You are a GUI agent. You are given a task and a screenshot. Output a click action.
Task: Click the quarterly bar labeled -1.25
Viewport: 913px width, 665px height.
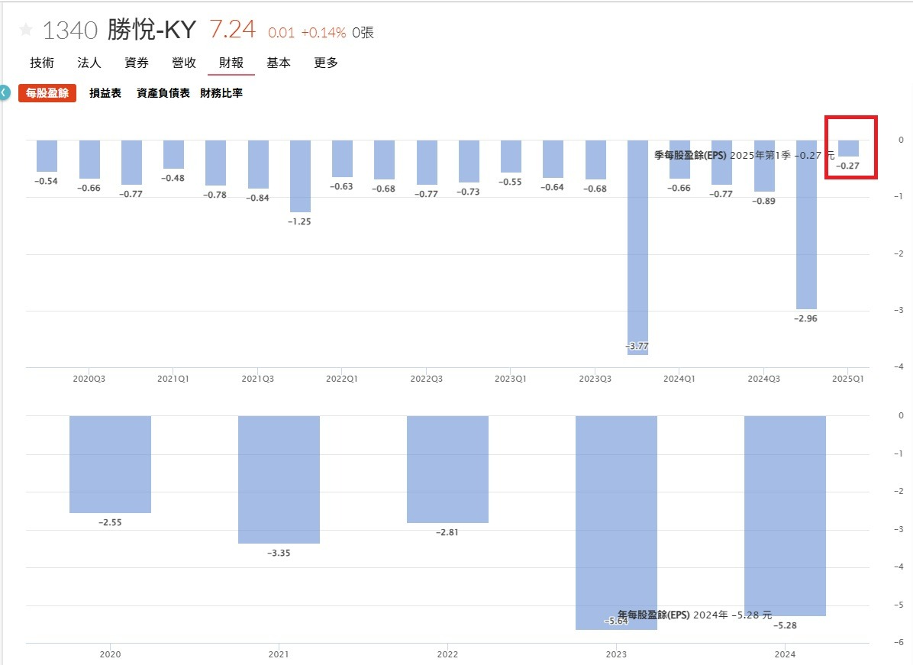(x=301, y=176)
